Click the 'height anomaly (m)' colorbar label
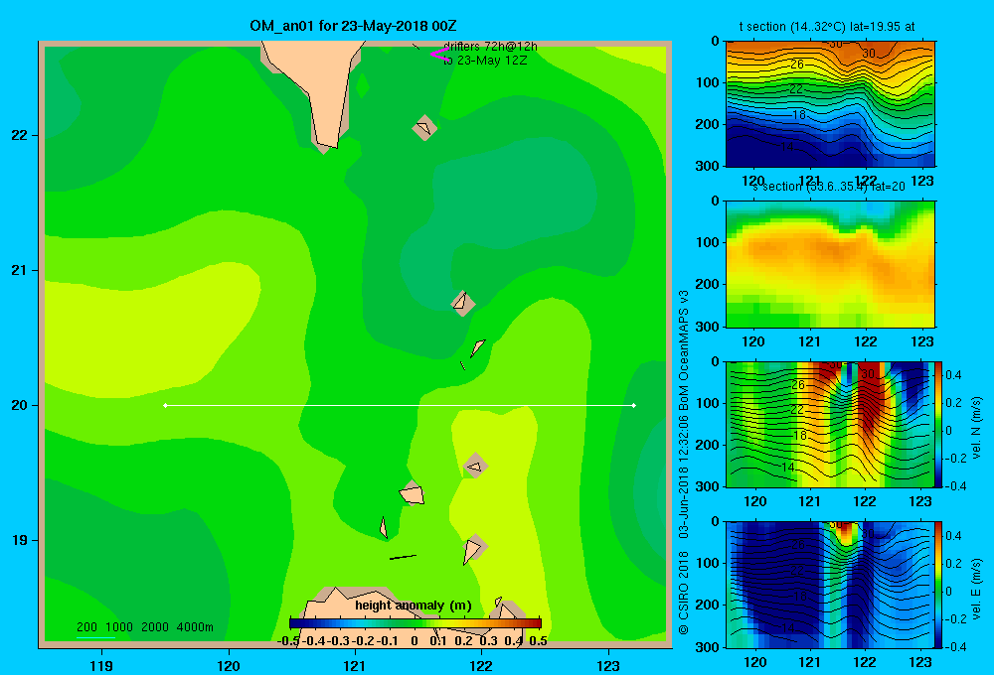994x675 pixels. tap(414, 606)
